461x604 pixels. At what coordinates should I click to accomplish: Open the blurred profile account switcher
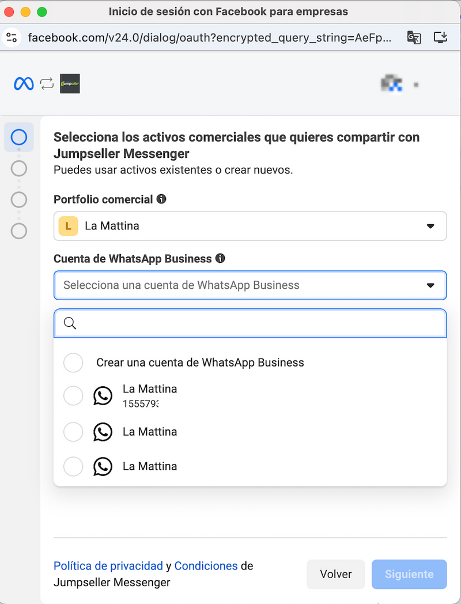pos(399,84)
